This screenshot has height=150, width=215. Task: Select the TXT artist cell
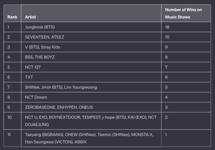tap(29, 77)
